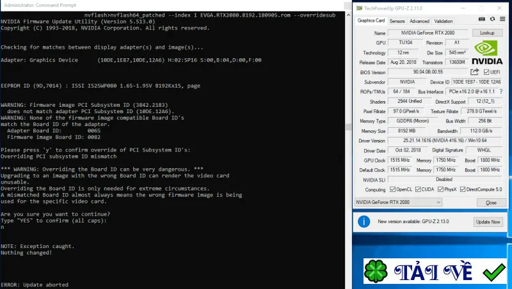This screenshot has height=289, width=512.
Task: Click the 'Firmware image Board ID: 0082' line
Action: click(x=54, y=137)
